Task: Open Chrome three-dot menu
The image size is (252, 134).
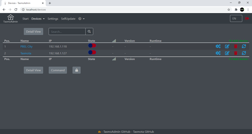Action: coord(248,10)
